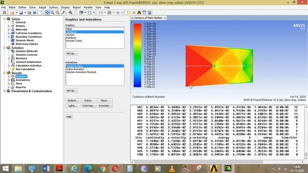Open the Define menu
This screenshot has height=173, width=308.
22,8
